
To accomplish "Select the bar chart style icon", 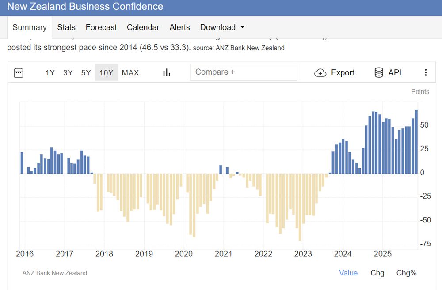I will (x=166, y=72).
